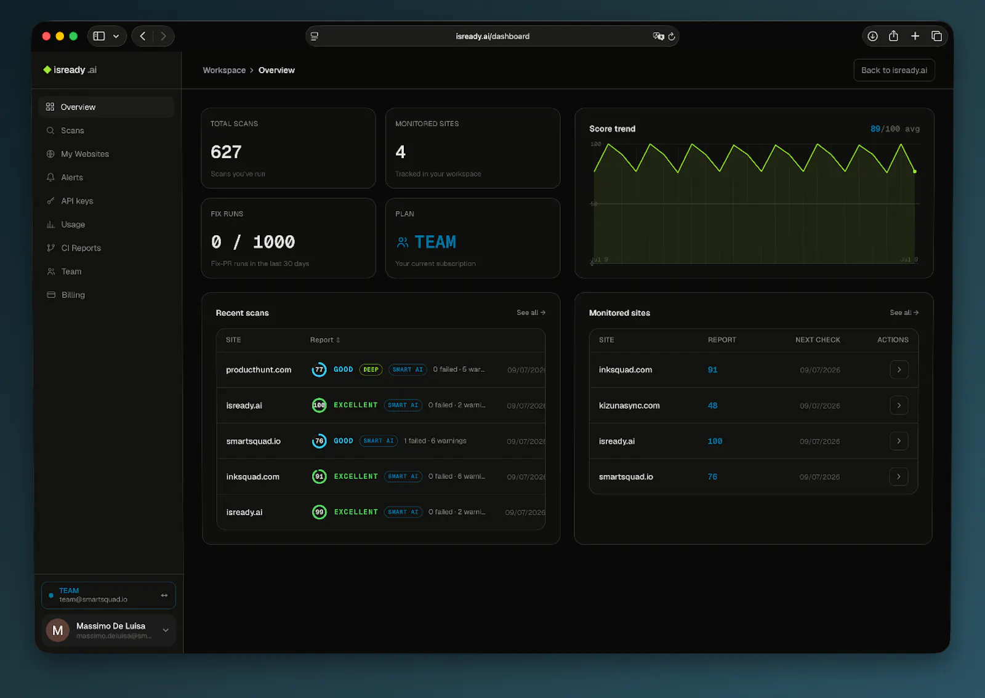Expand the sidebar options dropdown arrow
This screenshot has height=698, width=985.
[116, 36]
